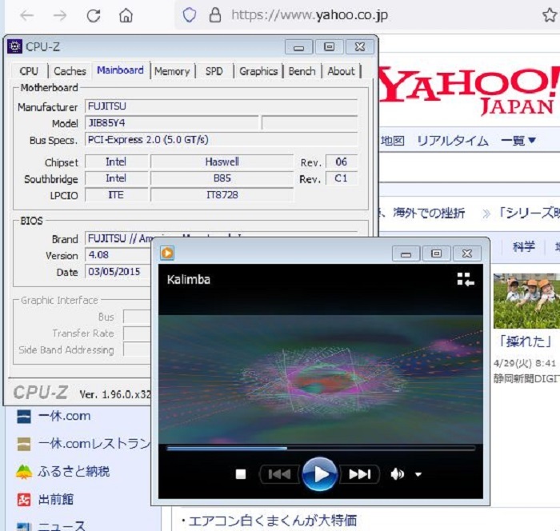Open the 一休.com service link
Image resolution: width=560 pixels, height=531 pixels.
tap(64, 416)
